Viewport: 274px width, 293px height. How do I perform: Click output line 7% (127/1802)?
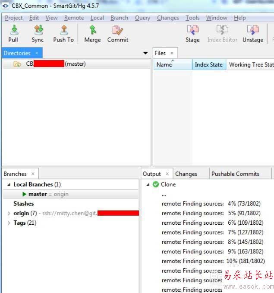point(213,232)
